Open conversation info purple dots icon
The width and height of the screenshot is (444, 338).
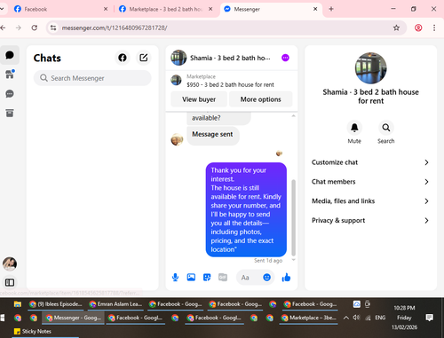tap(285, 58)
